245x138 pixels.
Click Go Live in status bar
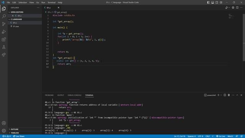220,136
